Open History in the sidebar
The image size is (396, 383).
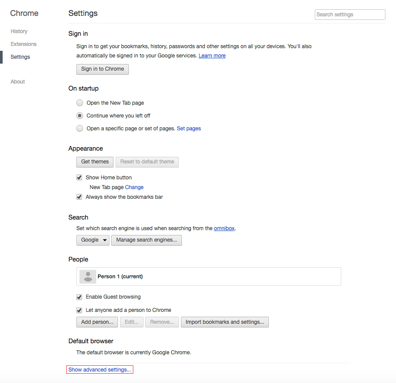pos(19,31)
